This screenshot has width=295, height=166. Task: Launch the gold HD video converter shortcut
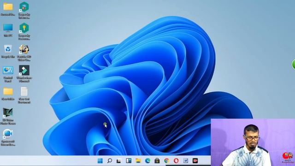24,49
